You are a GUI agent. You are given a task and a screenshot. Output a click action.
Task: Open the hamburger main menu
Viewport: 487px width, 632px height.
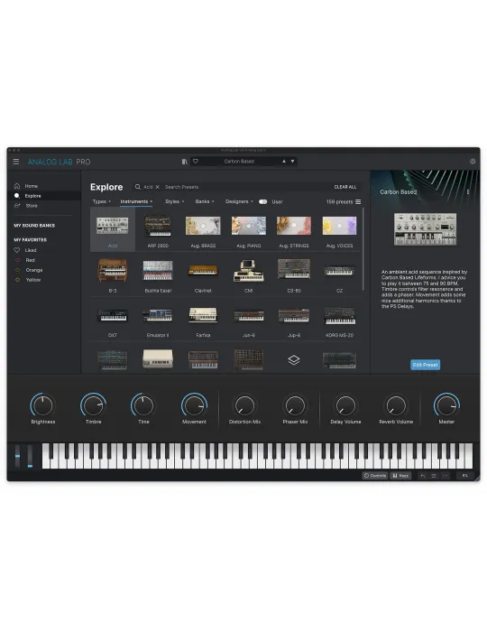(16, 162)
